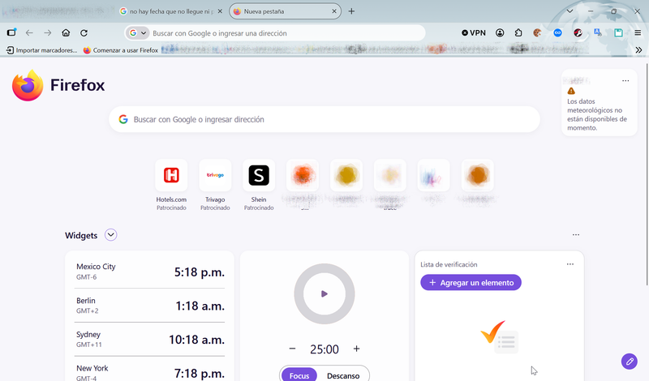The height and width of the screenshot is (381, 649).
Task: Open a new tab with plus button
Action: pos(351,11)
